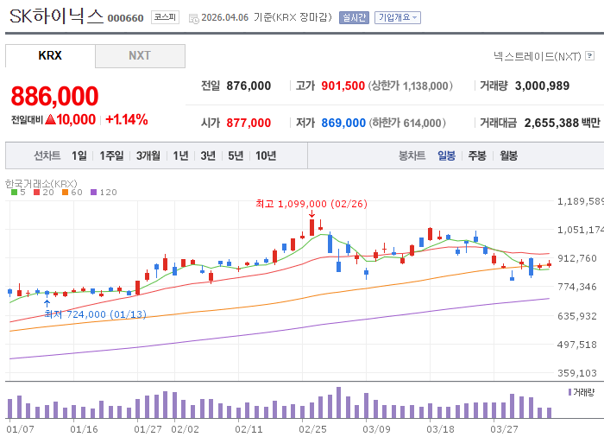
Task: Show the 10년 line chart
Action: (266, 155)
